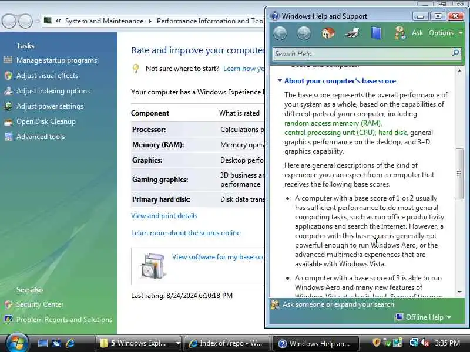Screen dimensions: 470x352
Task: Click the Help pane vertical scroll thumb
Action: [459, 174]
